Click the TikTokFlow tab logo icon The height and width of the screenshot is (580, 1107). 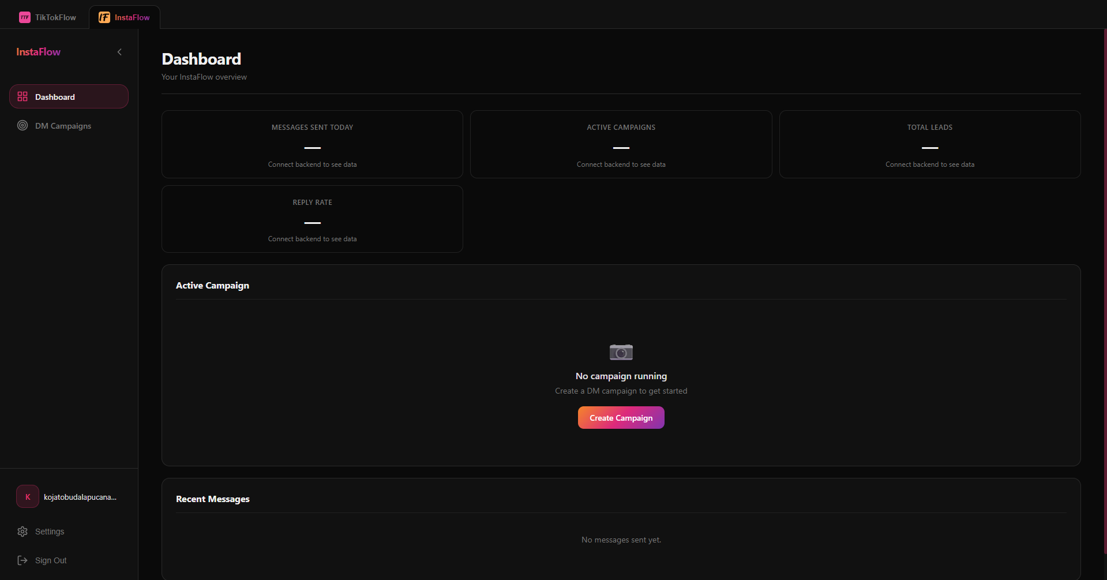(x=24, y=17)
